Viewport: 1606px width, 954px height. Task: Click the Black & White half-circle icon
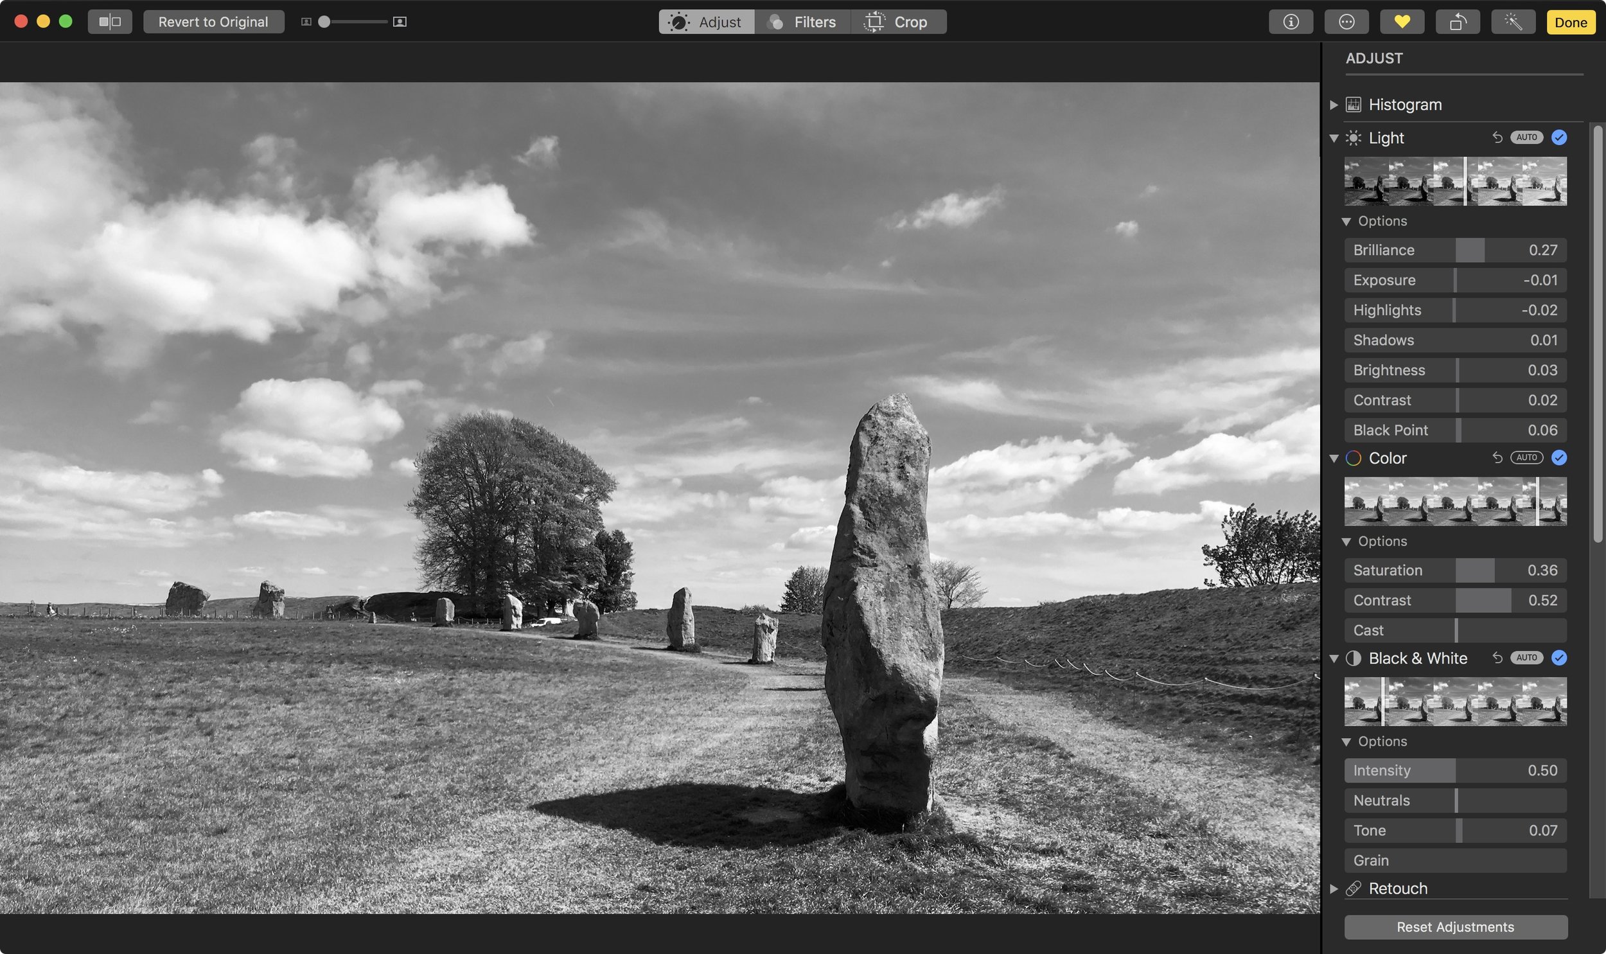click(1354, 658)
